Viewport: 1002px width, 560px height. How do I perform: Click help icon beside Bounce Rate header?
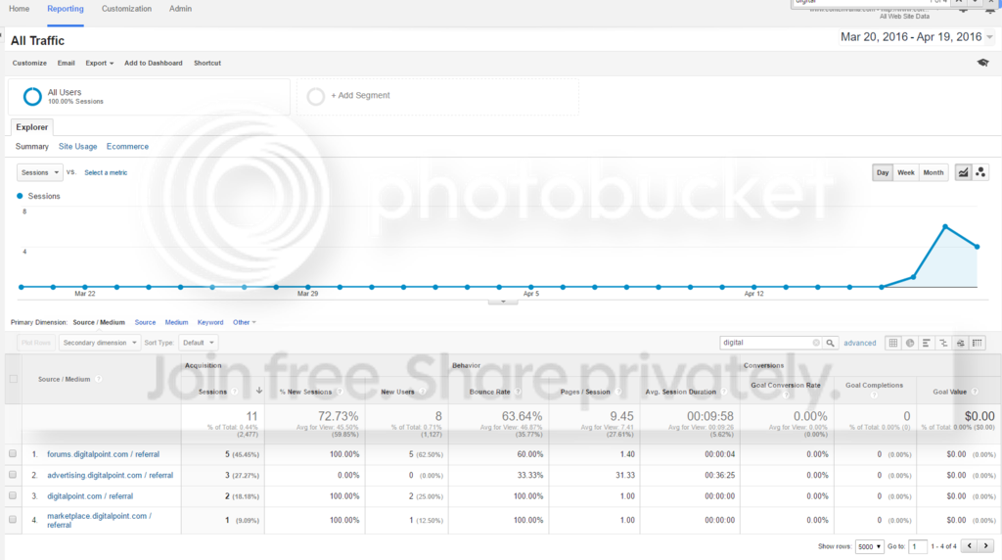coord(518,392)
